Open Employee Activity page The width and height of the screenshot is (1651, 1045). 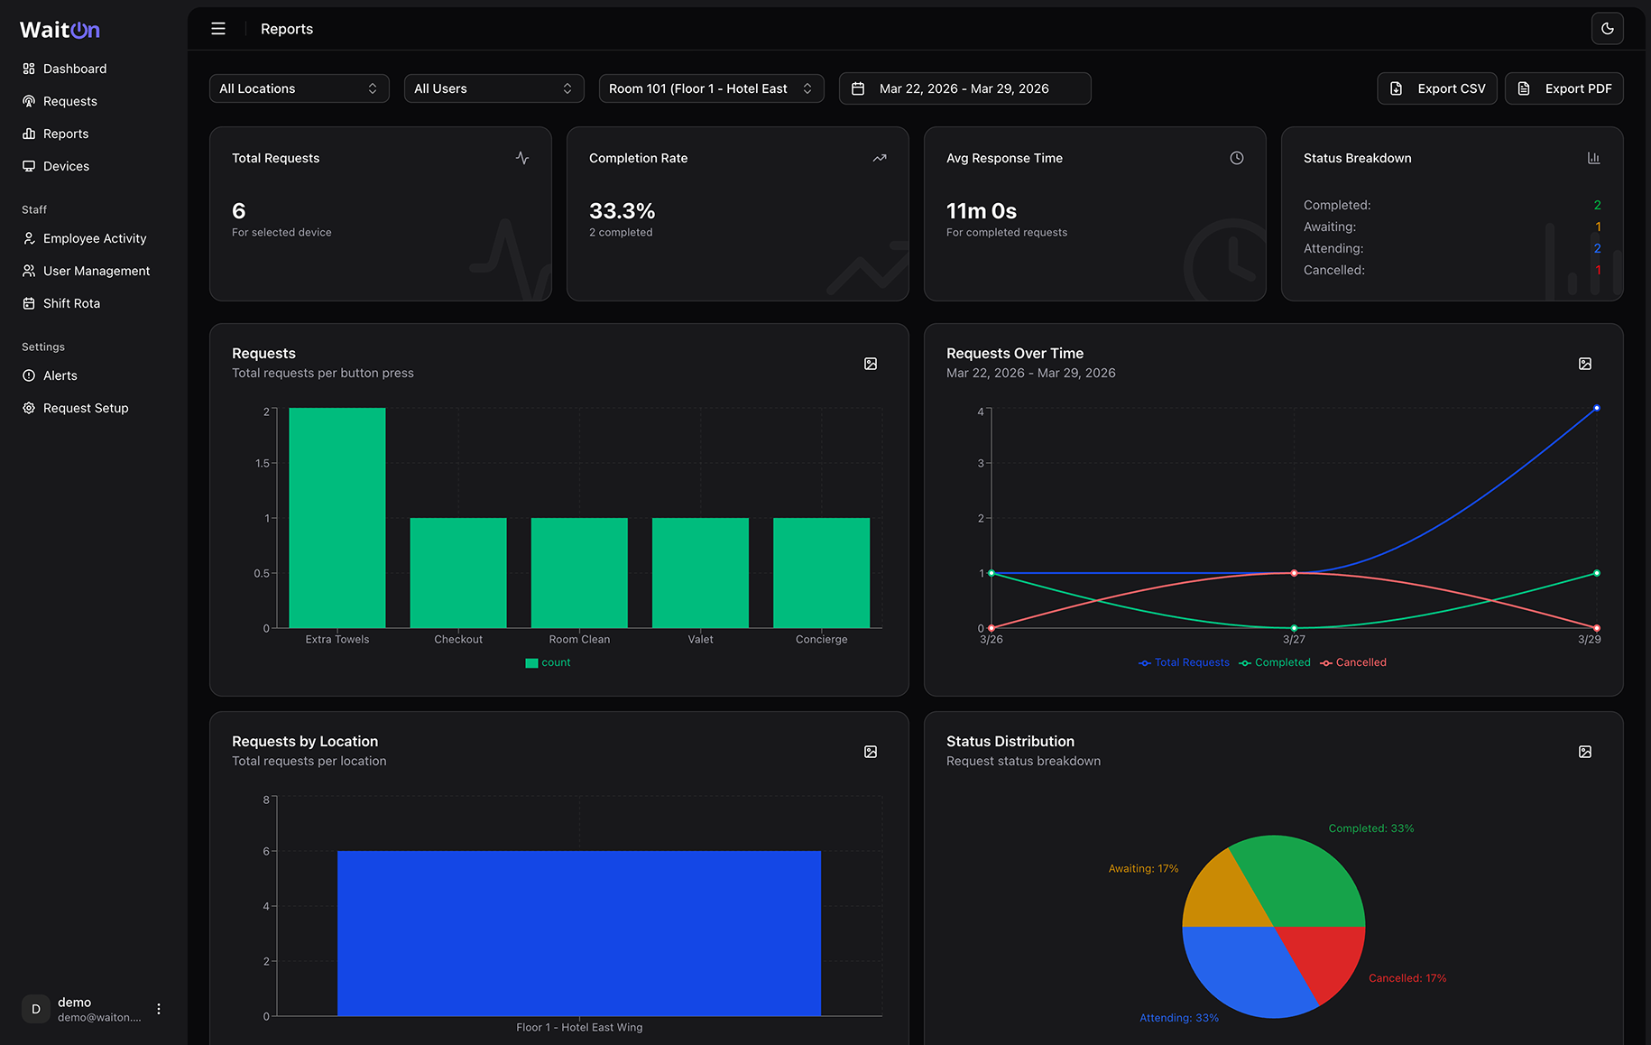95,238
